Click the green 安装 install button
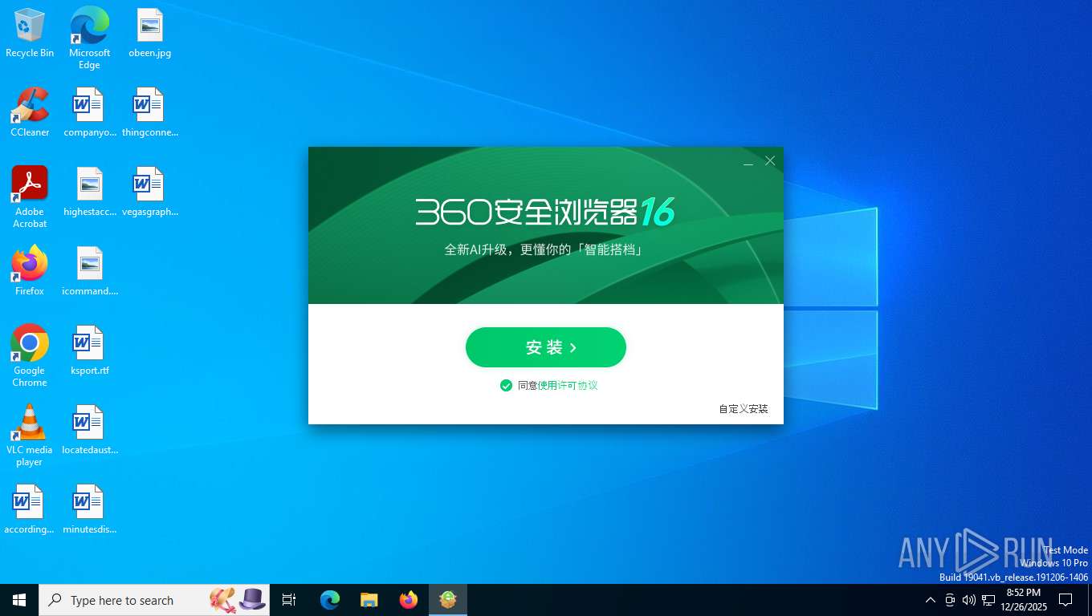This screenshot has height=616, width=1092. (545, 347)
